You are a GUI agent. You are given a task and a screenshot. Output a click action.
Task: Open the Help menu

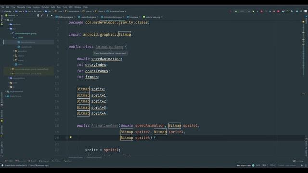[x=85, y=7]
